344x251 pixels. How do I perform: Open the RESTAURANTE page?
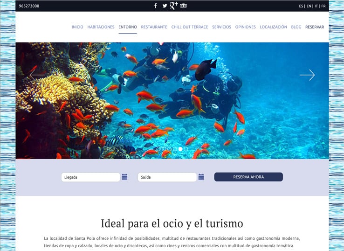coord(154,27)
